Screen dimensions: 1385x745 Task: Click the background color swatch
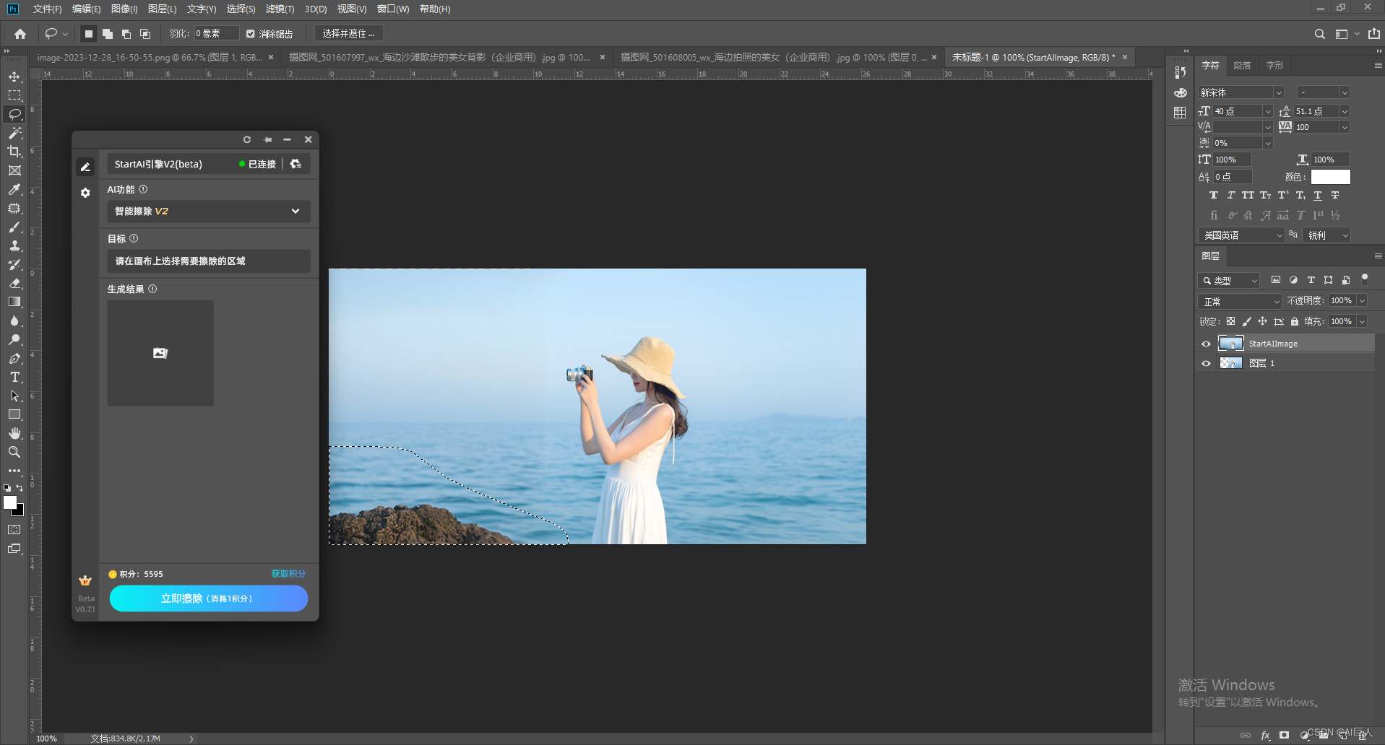[20, 512]
